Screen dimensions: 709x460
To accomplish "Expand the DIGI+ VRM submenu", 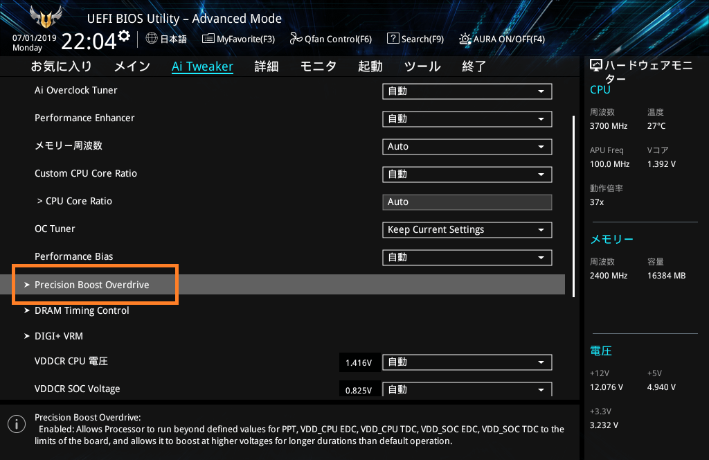I will point(58,336).
